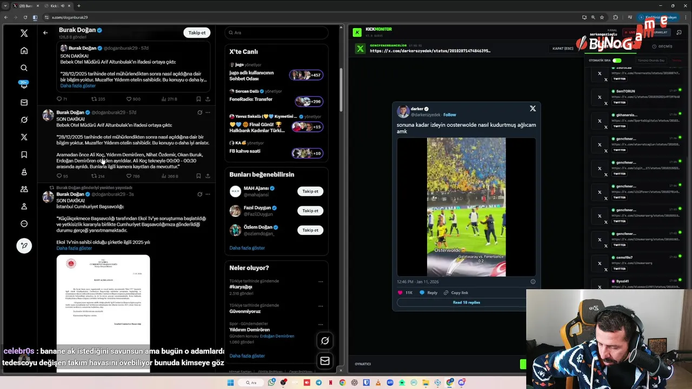Open More circle icon in X sidebar
This screenshot has height=389, width=692.
tap(24, 224)
